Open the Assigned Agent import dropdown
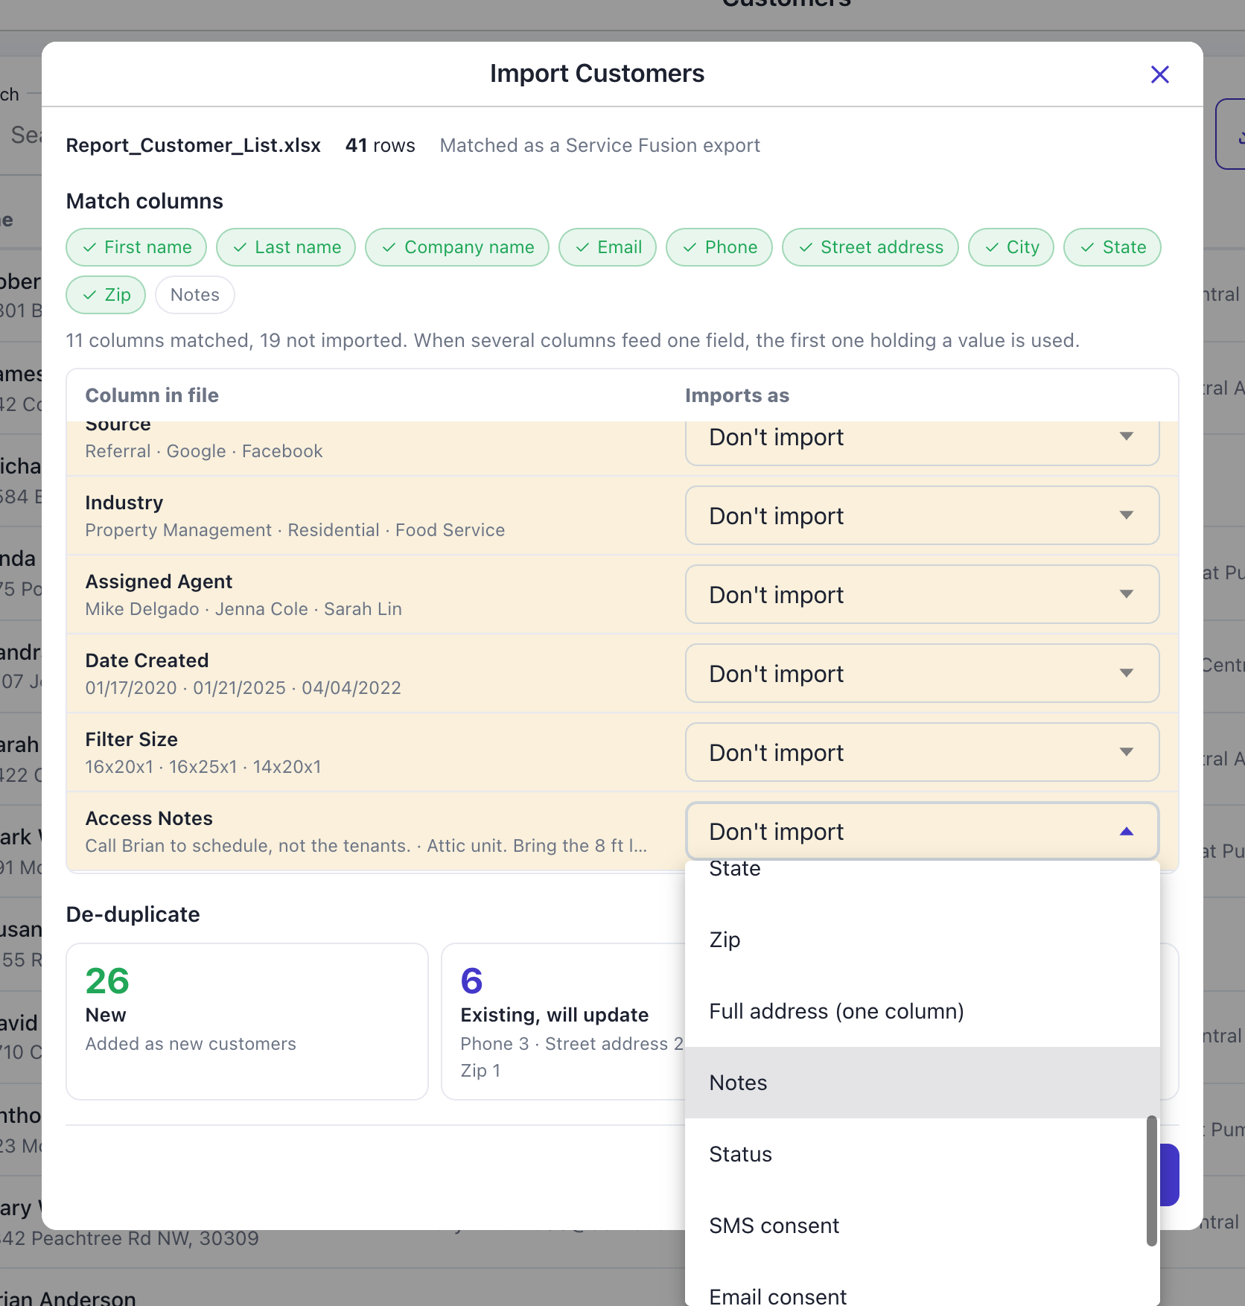 (x=922, y=594)
